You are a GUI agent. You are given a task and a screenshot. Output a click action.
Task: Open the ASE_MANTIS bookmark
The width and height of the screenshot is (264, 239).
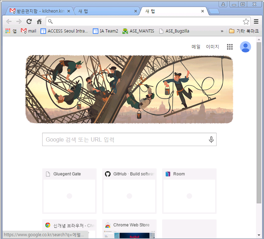(x=138, y=31)
